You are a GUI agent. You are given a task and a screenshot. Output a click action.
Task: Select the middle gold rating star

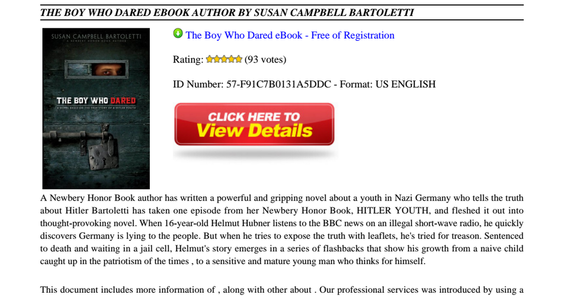coord(224,59)
